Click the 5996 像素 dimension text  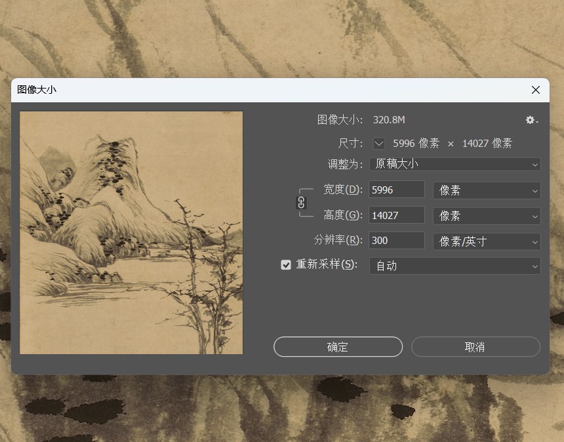[x=416, y=144]
